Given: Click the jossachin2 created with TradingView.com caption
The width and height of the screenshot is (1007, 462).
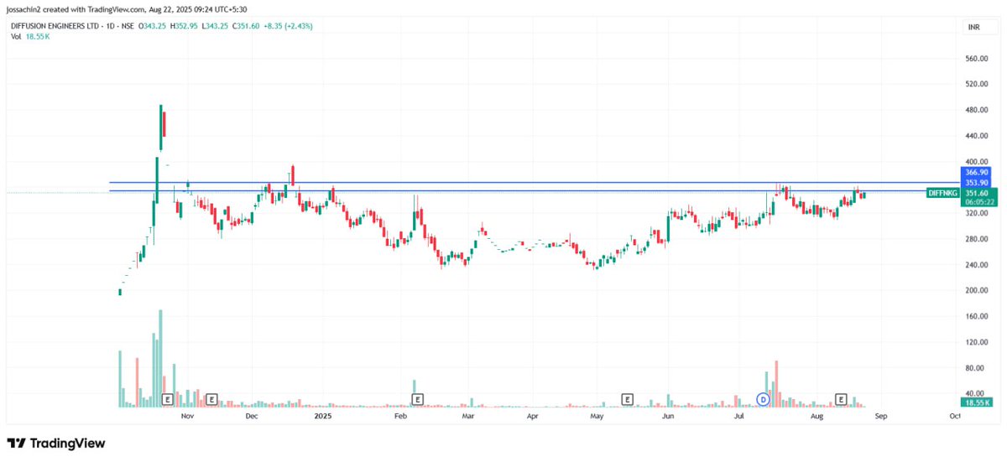Looking at the screenshot, I should tap(128, 10).
